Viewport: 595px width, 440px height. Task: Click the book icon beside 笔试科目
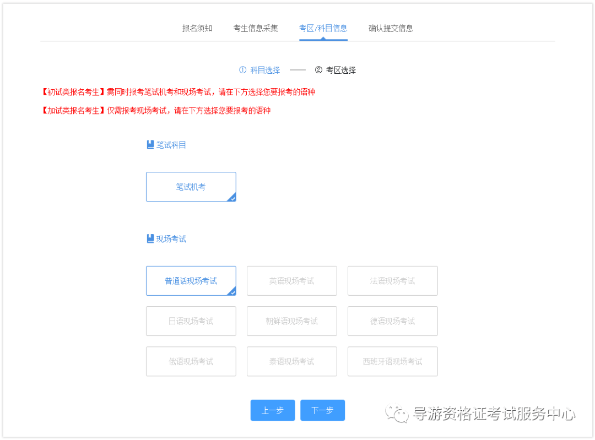point(150,144)
